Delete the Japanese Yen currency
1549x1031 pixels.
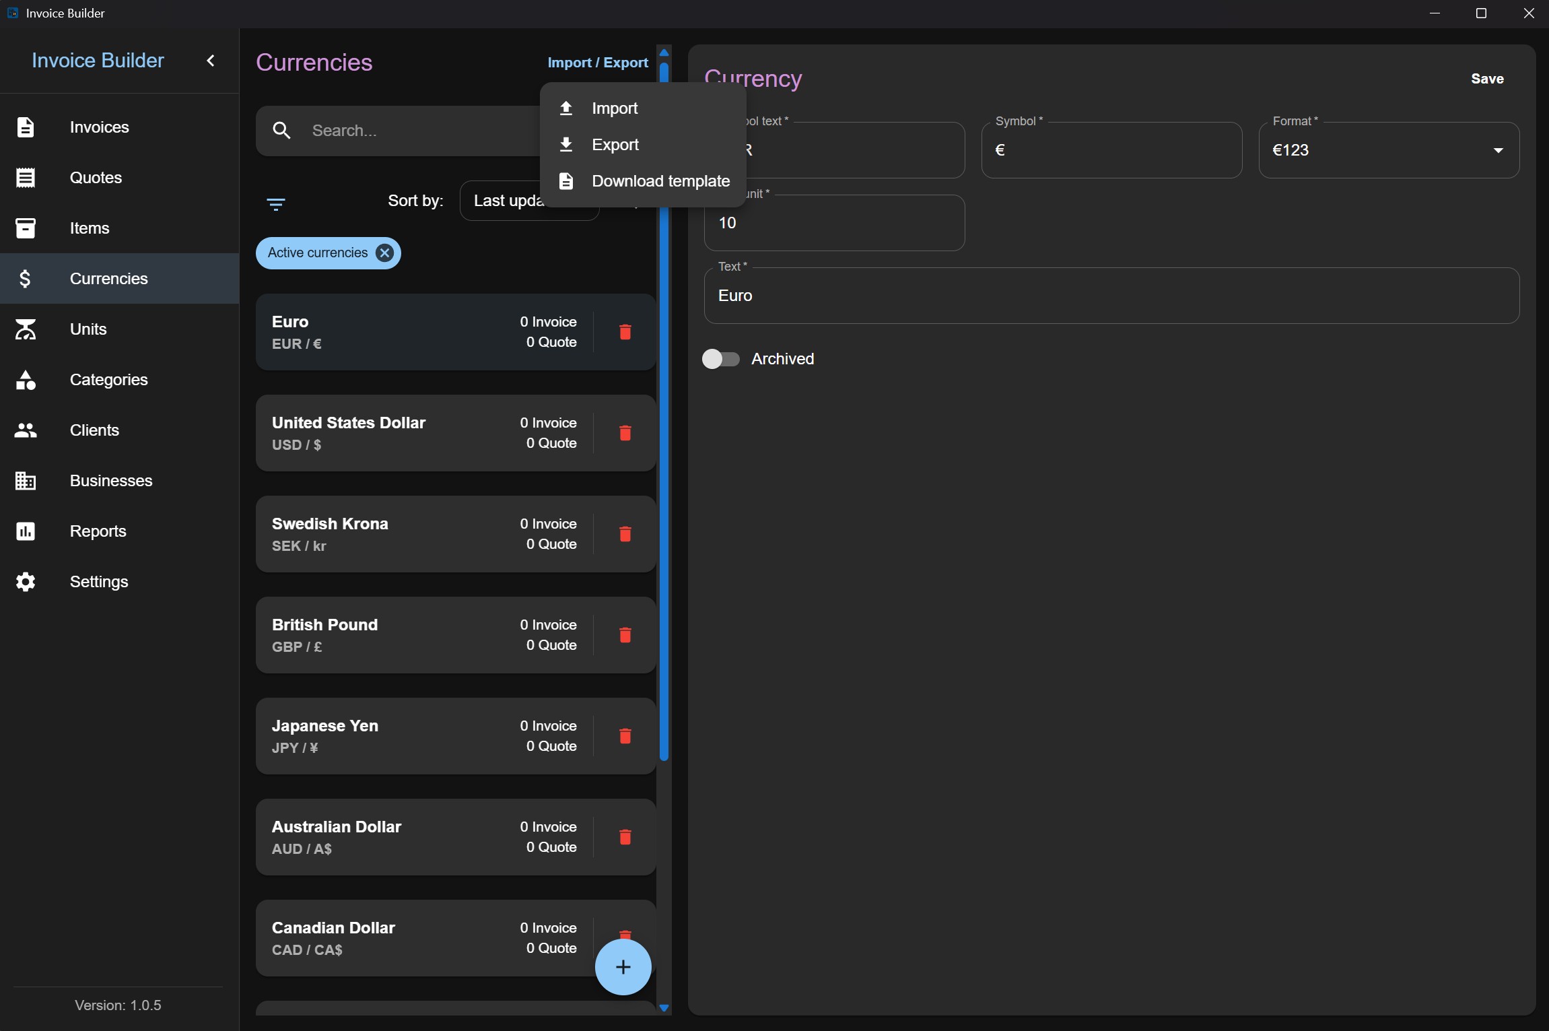(x=625, y=736)
